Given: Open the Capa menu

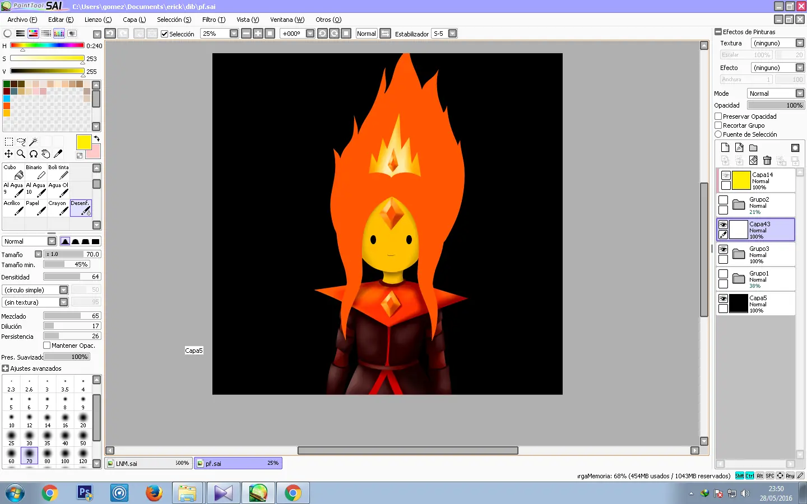Looking at the screenshot, I should [134, 20].
